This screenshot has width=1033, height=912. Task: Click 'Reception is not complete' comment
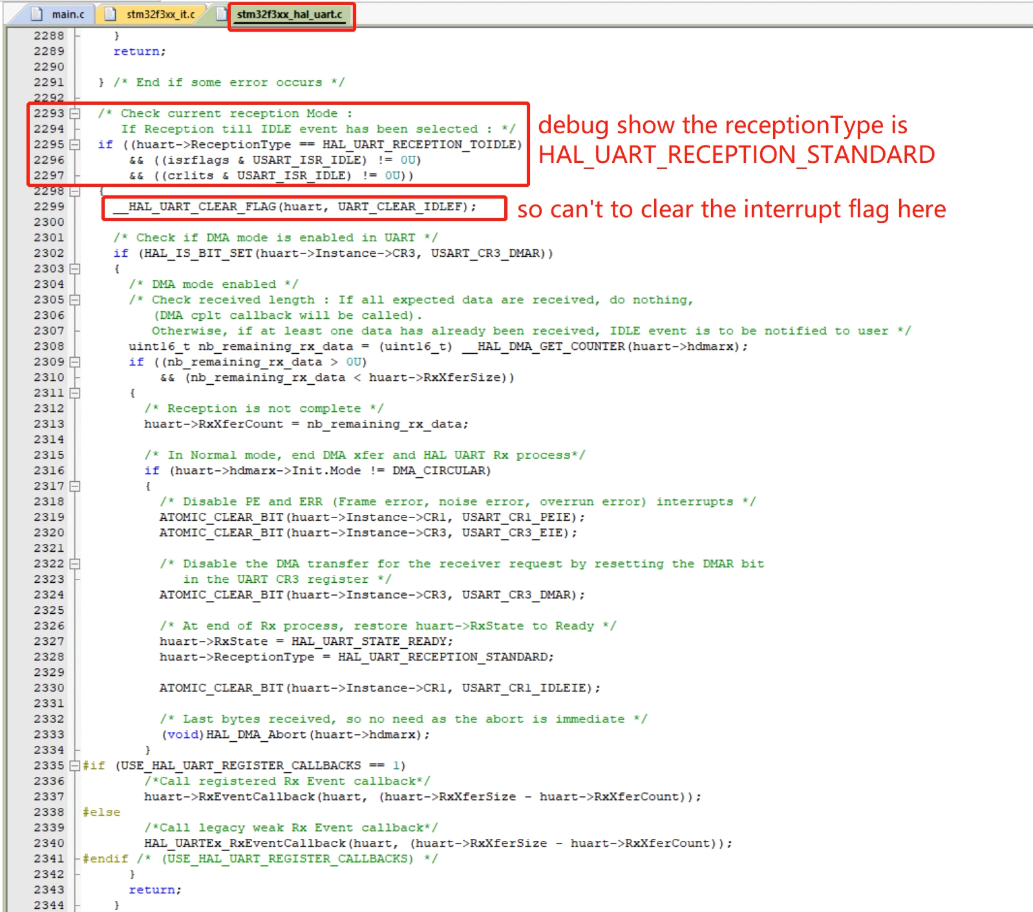pyautogui.click(x=264, y=409)
